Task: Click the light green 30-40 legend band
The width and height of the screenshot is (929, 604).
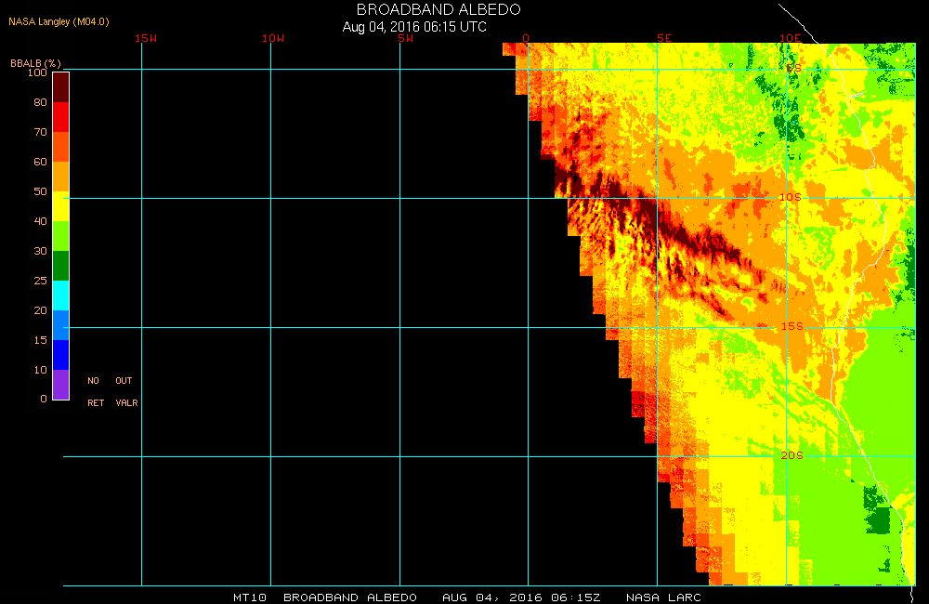Action: tap(61, 236)
